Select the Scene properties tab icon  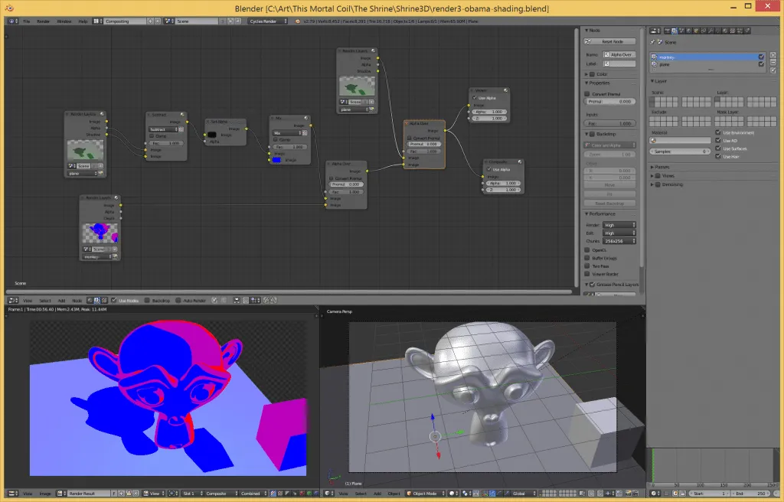pos(681,31)
